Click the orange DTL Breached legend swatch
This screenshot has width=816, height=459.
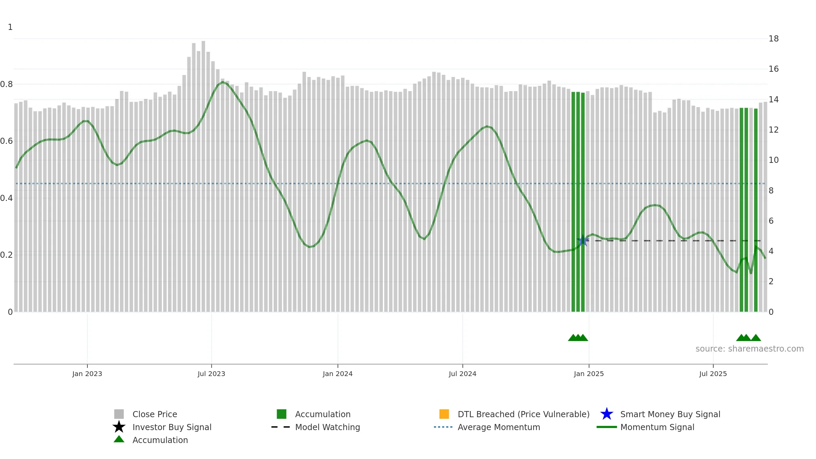tap(444, 414)
